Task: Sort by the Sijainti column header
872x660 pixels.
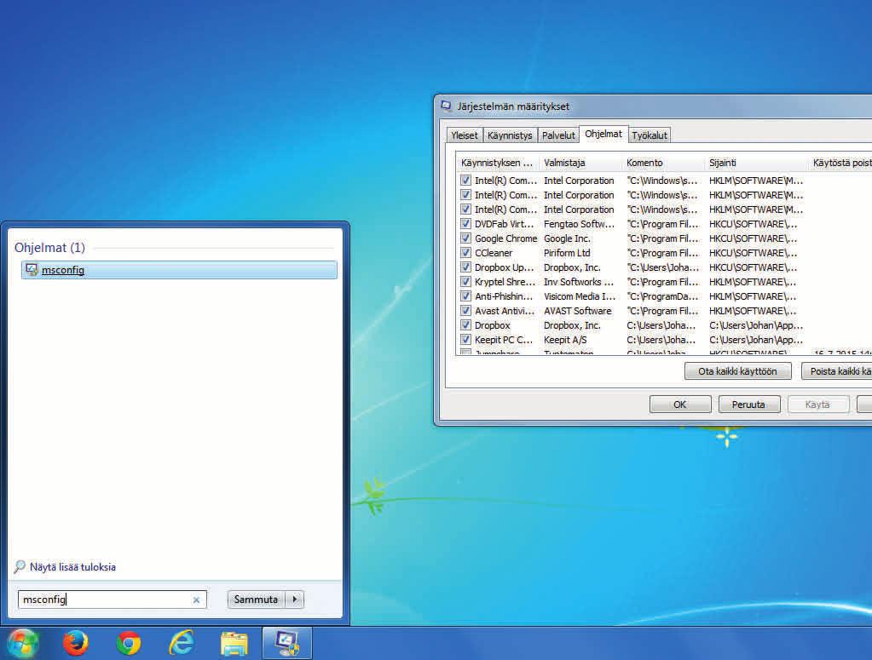Action: coord(756,163)
